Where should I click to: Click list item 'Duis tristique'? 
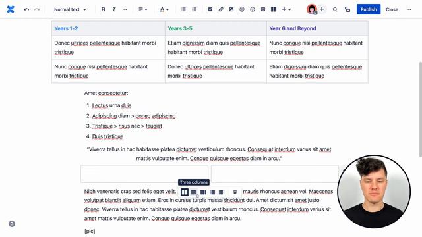pos(107,136)
